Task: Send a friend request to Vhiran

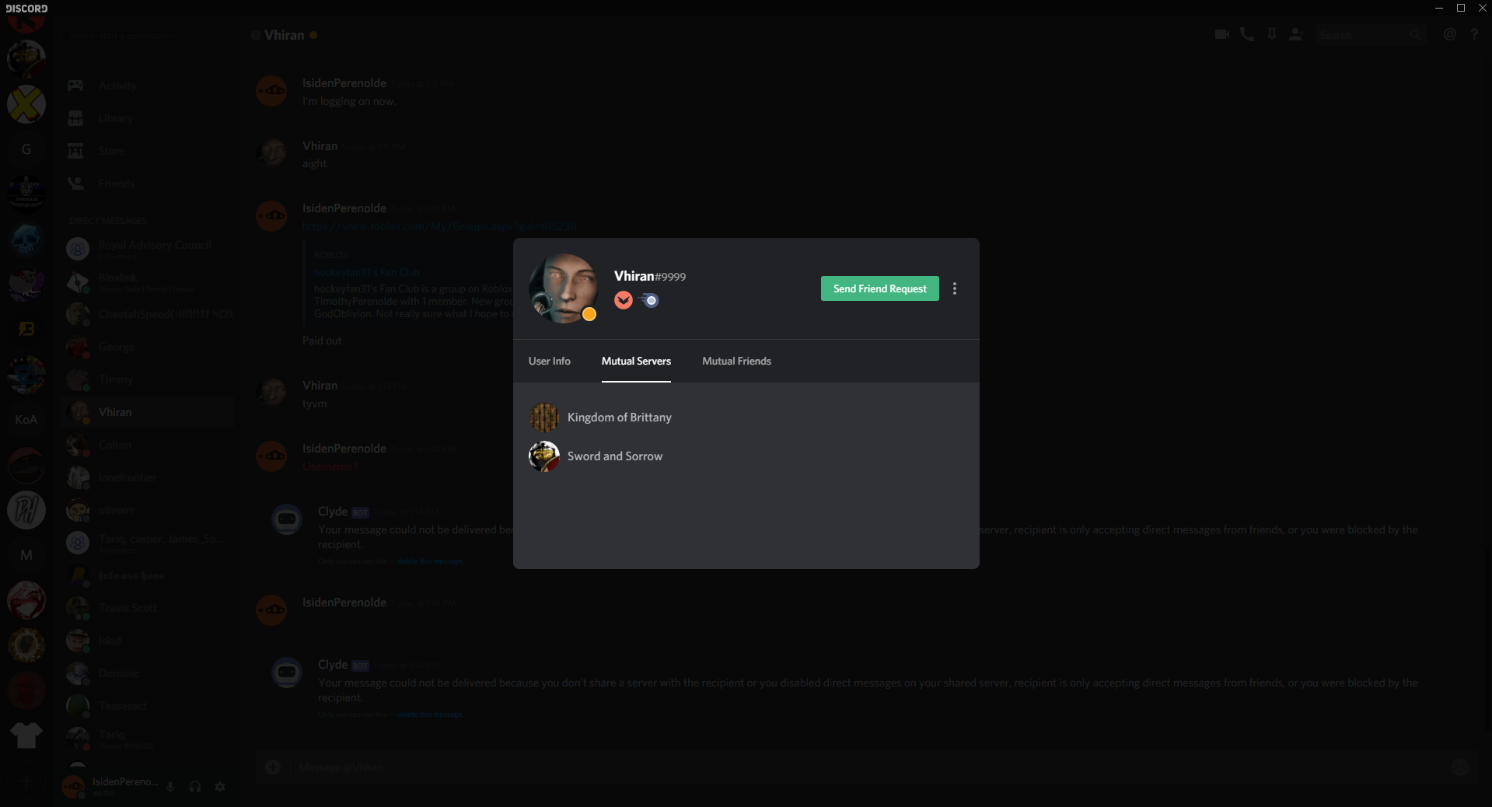Action: click(x=879, y=288)
